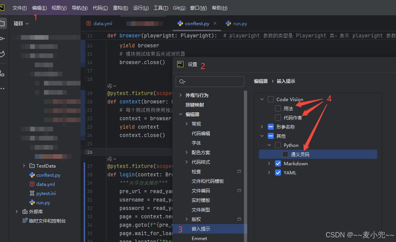Expand the 常规 settings subcategory

(x=187, y=124)
